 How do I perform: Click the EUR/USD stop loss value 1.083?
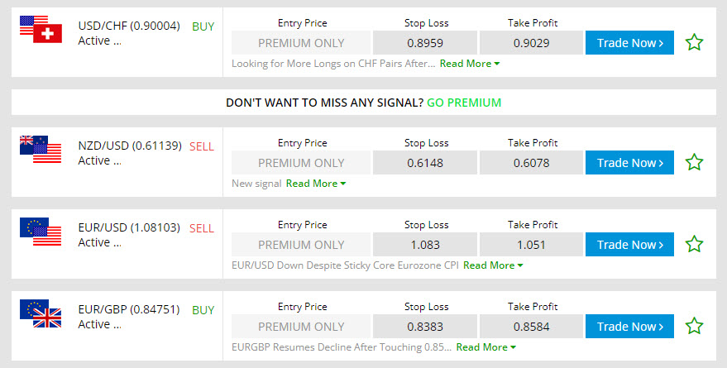pos(425,244)
